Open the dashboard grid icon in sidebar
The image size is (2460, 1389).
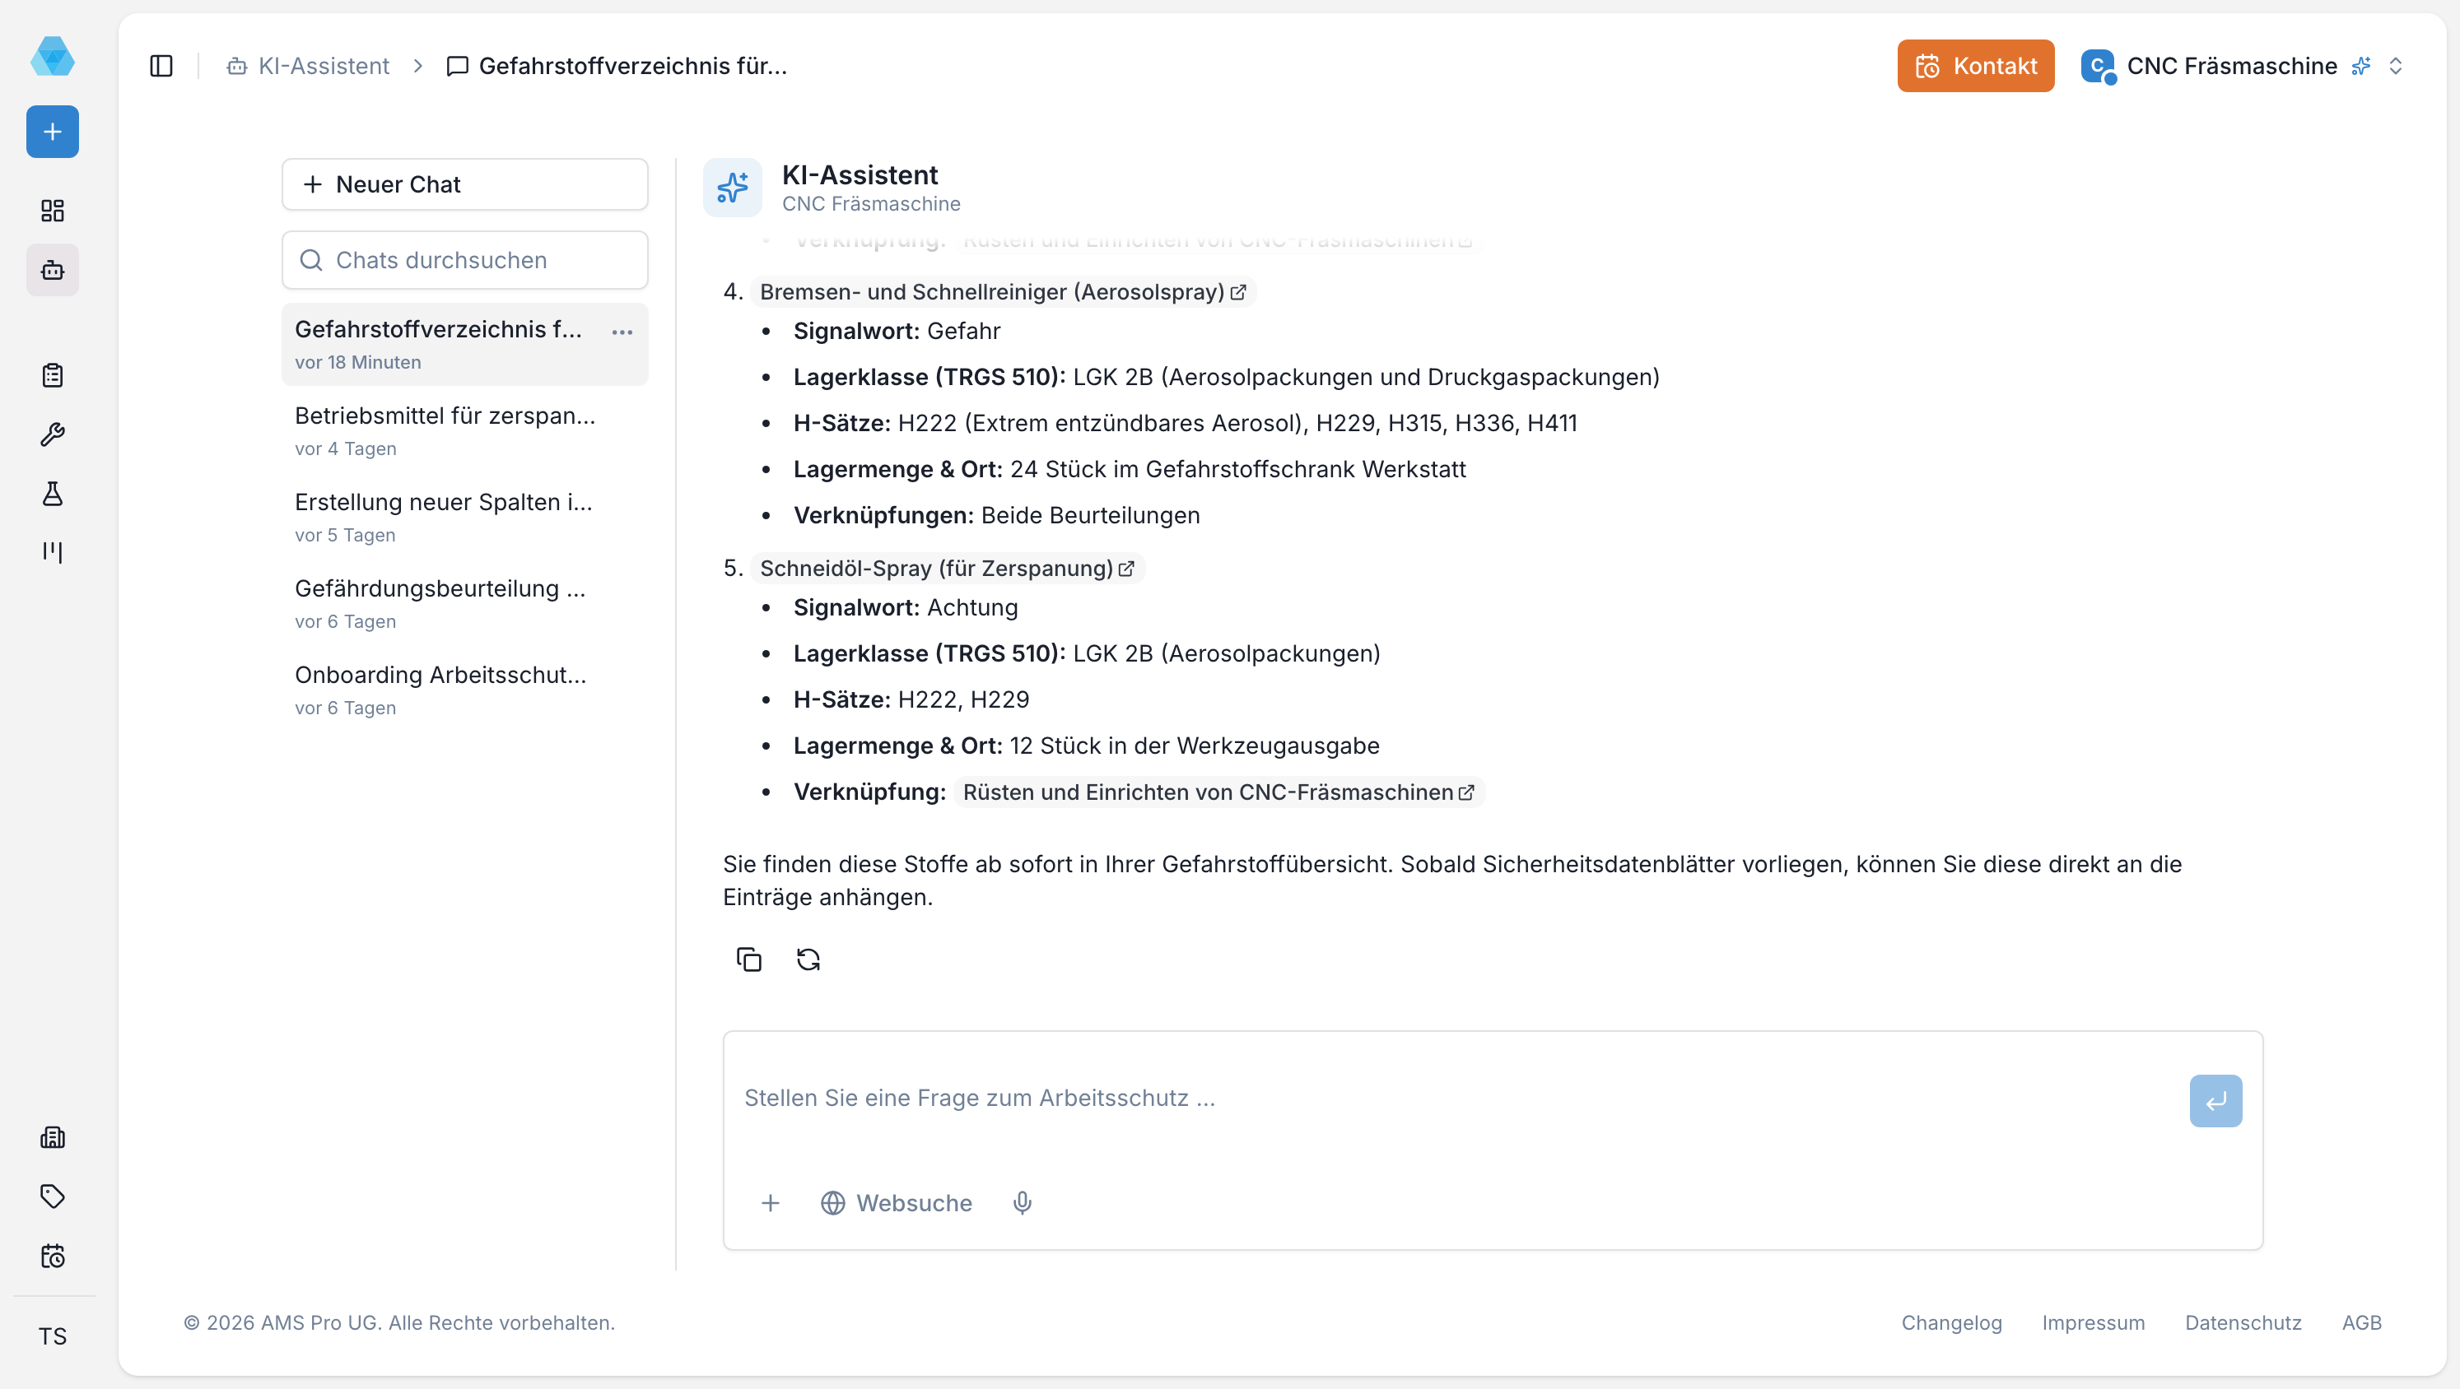pos(53,211)
